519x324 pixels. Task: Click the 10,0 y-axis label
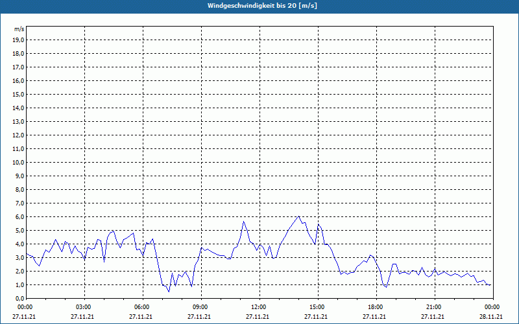[18, 163]
